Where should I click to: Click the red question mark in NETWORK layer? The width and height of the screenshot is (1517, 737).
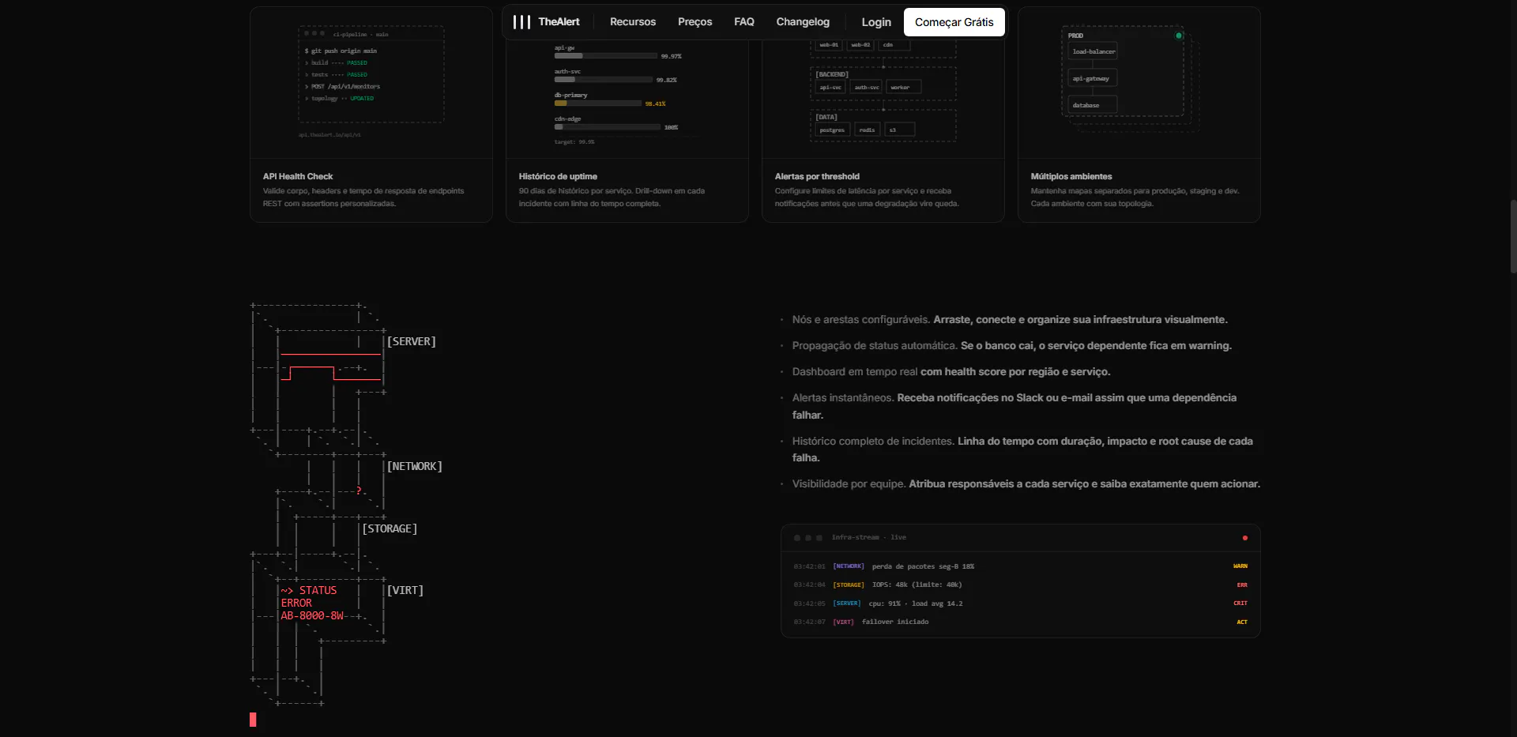click(359, 491)
